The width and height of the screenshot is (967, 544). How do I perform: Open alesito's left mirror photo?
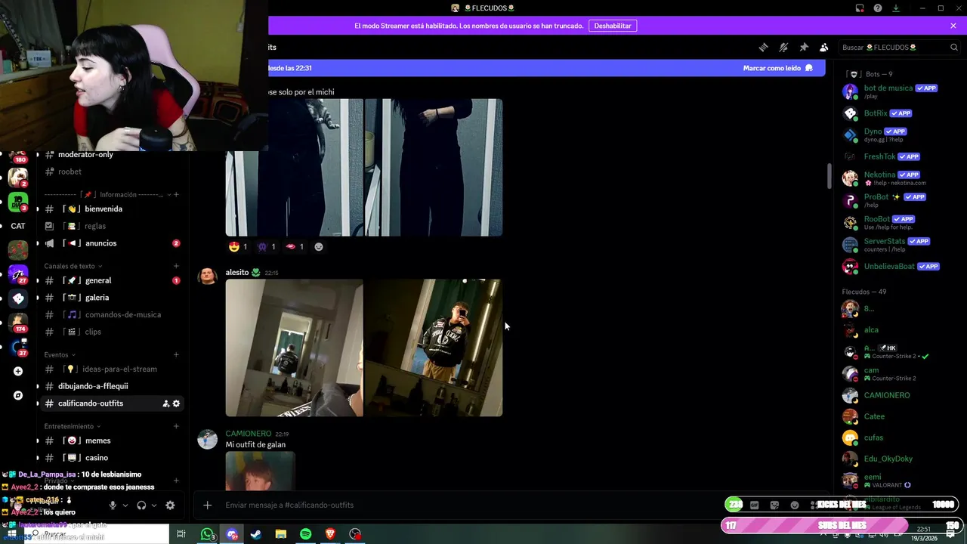coord(294,348)
